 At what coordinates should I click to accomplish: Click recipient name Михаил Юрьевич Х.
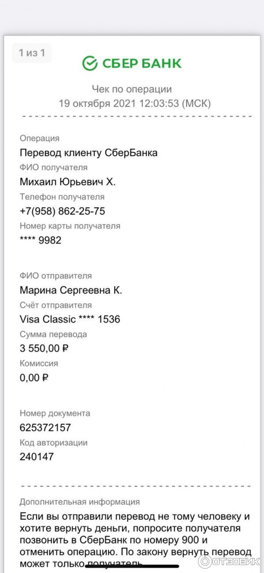click(68, 182)
